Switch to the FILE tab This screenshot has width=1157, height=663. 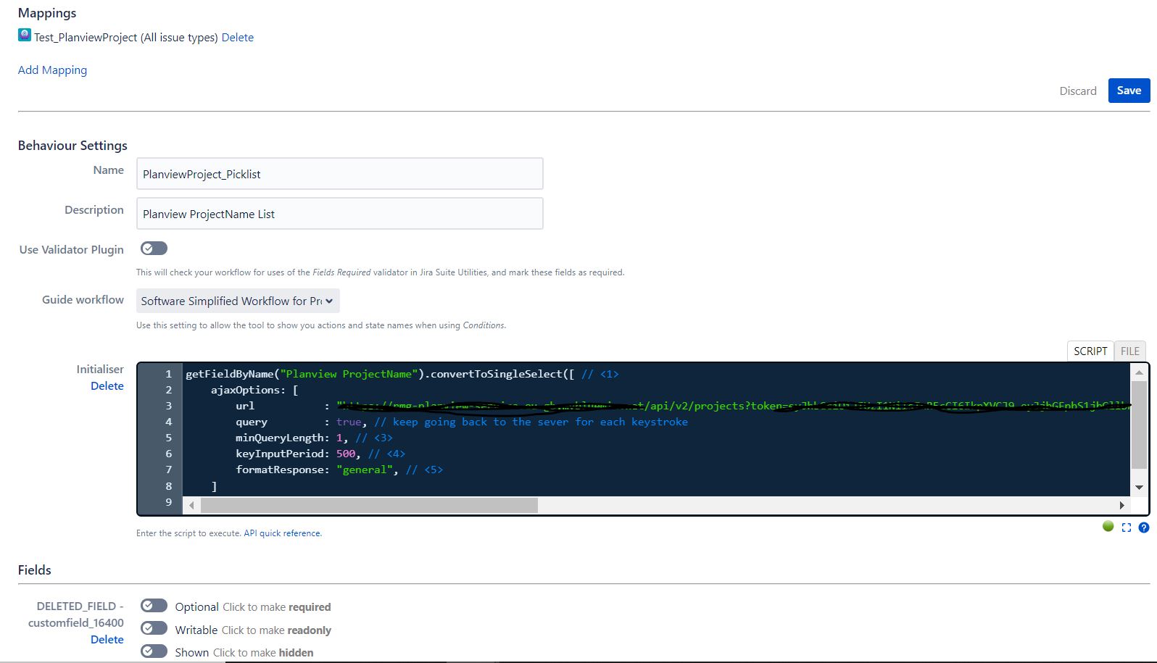point(1129,351)
